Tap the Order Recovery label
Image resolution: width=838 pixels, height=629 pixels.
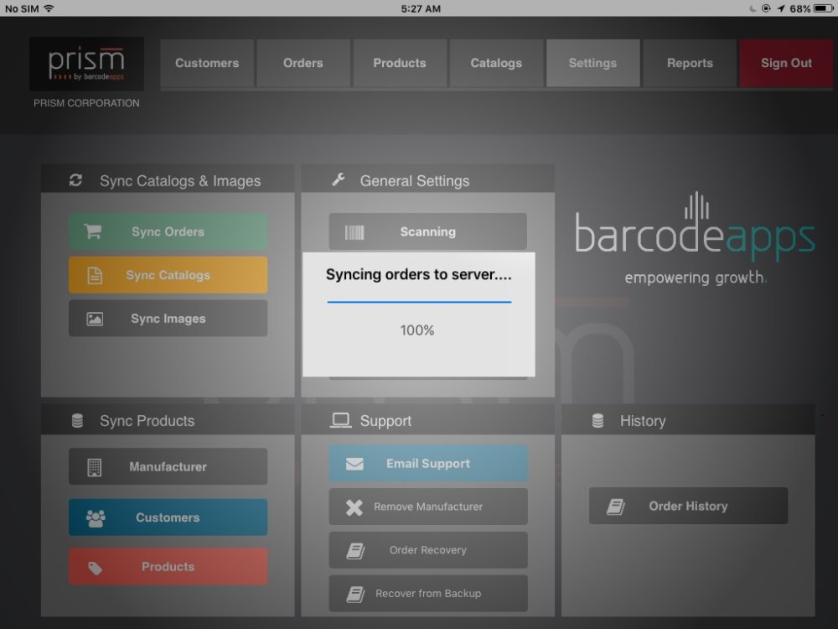click(428, 550)
